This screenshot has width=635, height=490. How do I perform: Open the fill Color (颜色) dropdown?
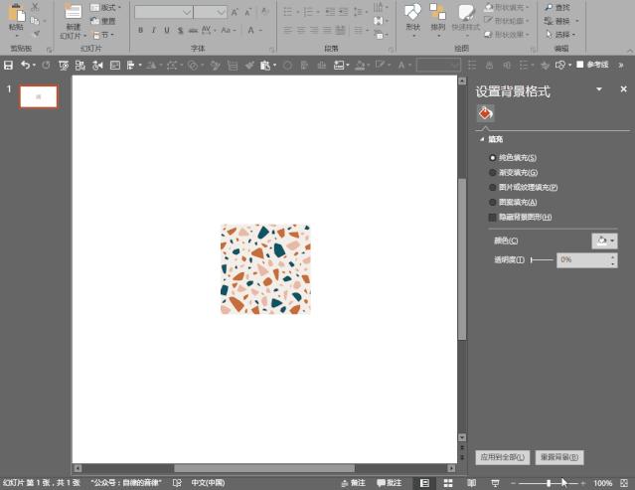(x=604, y=241)
